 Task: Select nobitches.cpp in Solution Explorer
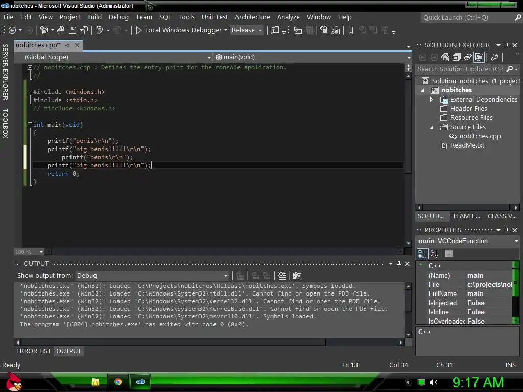pos(480,136)
